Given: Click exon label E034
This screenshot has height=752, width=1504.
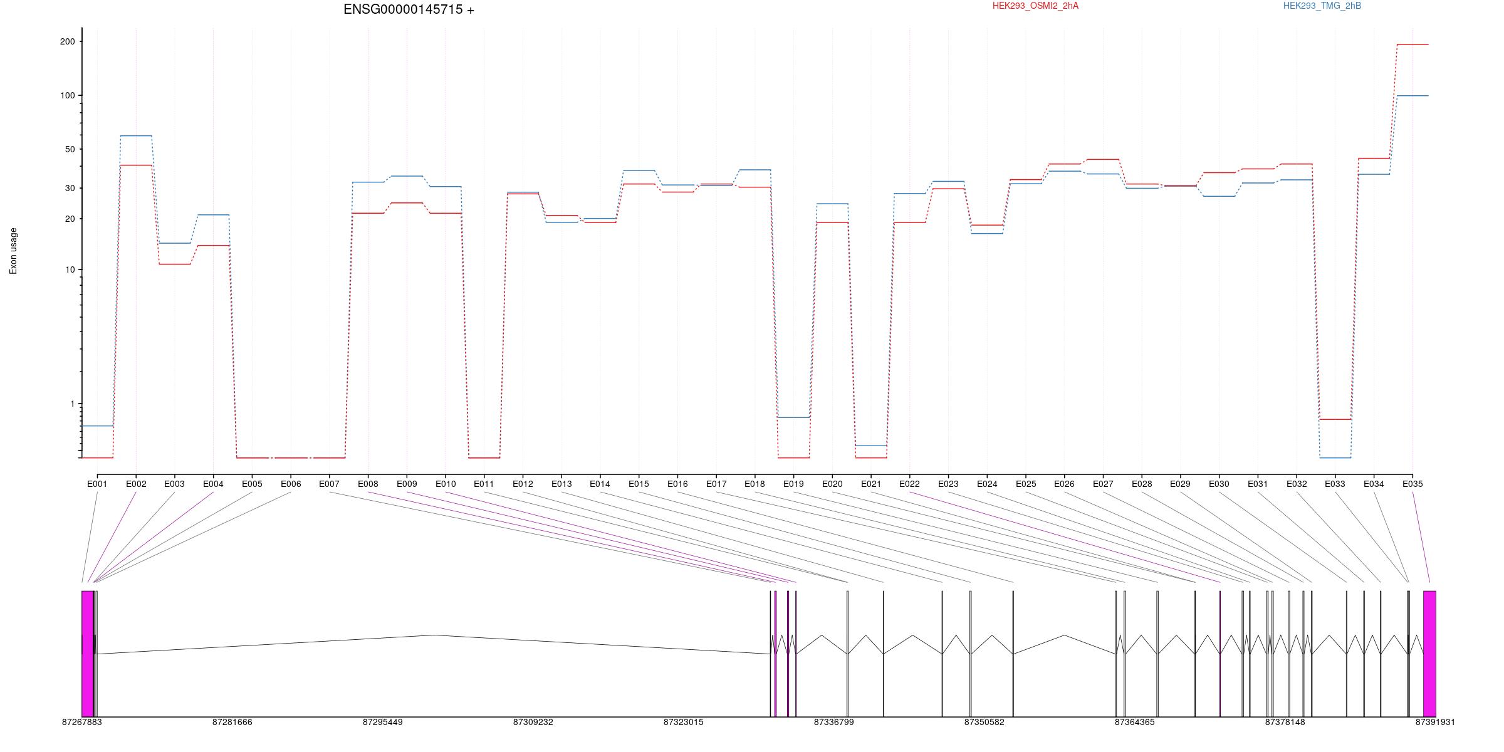Looking at the screenshot, I should [x=1374, y=484].
